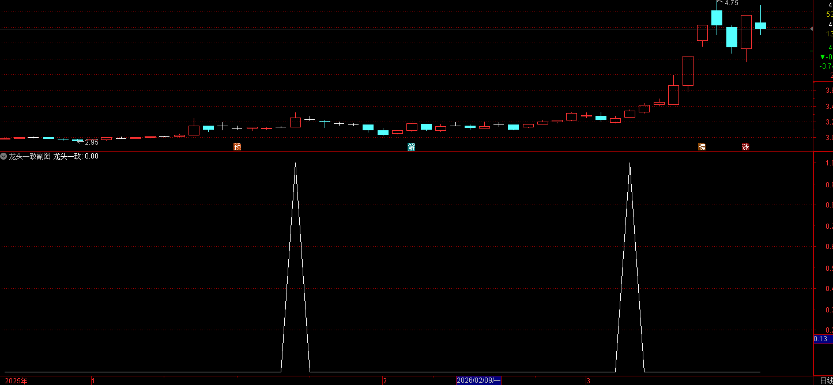Viewport: 833px width, 385px height.
Task: Click the month 1 marker on time axis
Action: point(93,380)
